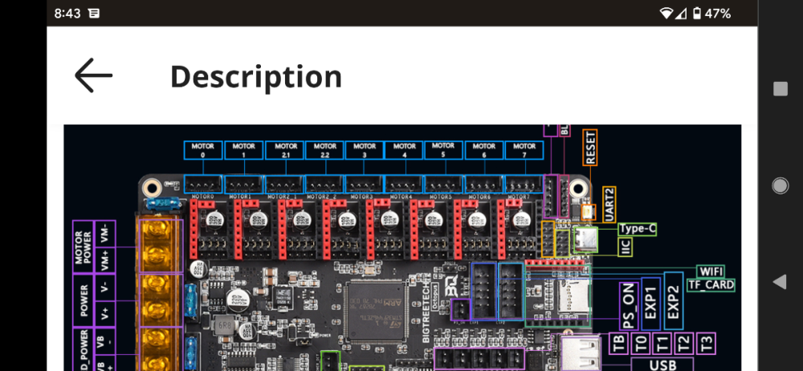The height and width of the screenshot is (371, 803).
Task: Tap the 47% battery percentage text
Action: pos(717,14)
